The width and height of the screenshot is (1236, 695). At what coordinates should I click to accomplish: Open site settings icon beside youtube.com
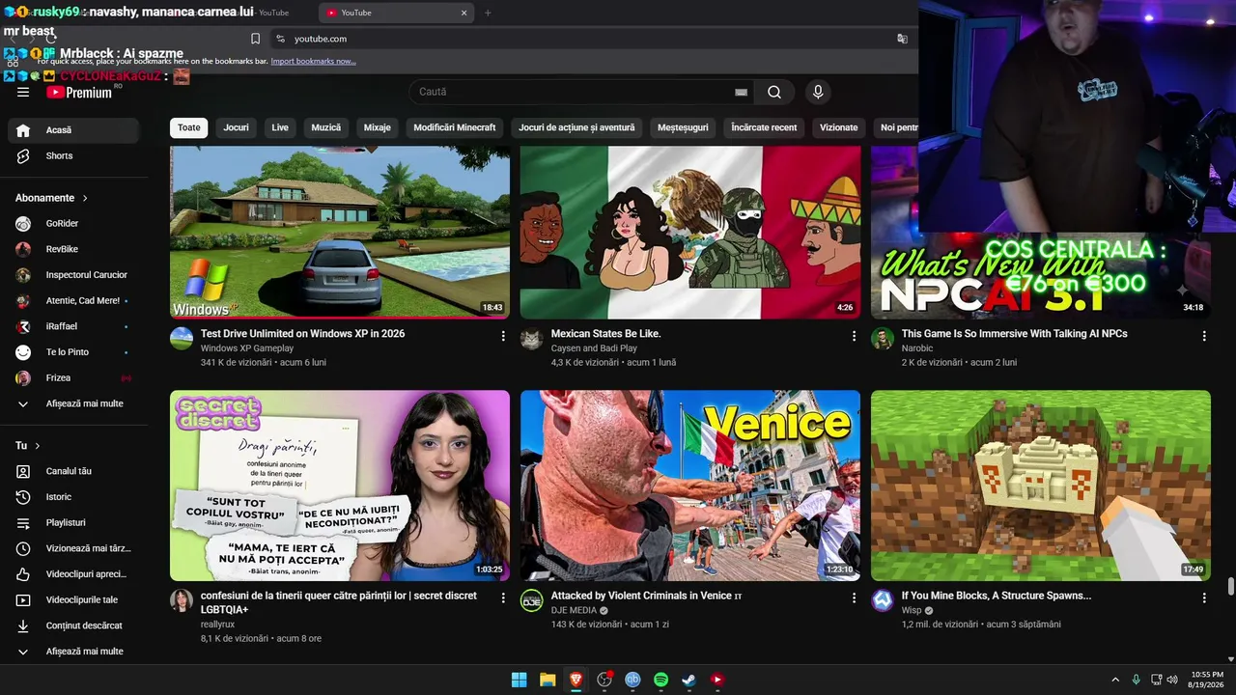(280, 39)
